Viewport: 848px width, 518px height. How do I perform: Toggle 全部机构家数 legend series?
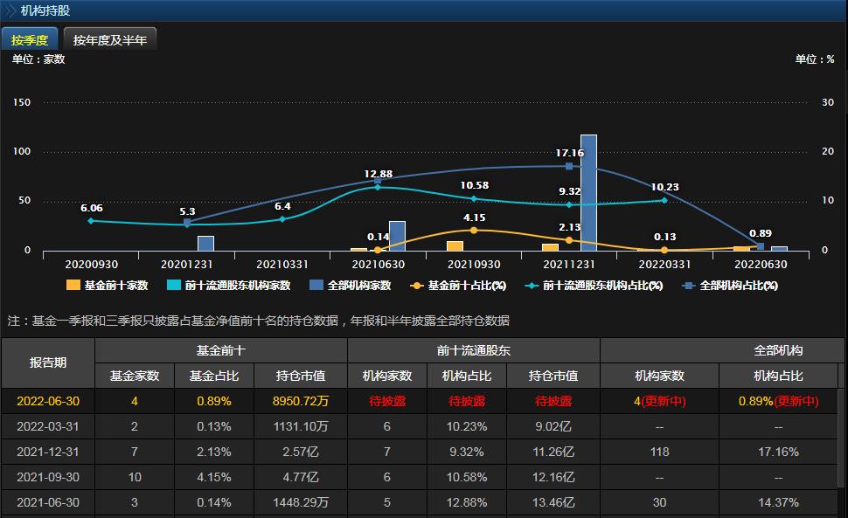coord(351,285)
